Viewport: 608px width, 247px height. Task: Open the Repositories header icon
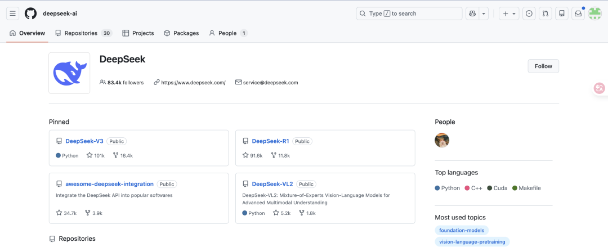pyautogui.click(x=561, y=14)
